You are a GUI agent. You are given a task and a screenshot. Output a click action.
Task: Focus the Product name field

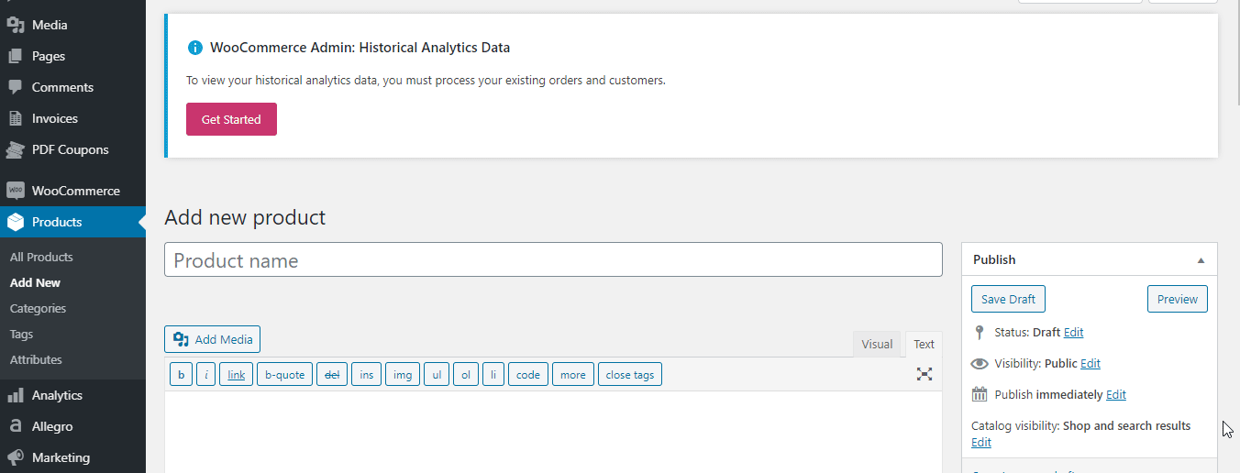(x=553, y=259)
